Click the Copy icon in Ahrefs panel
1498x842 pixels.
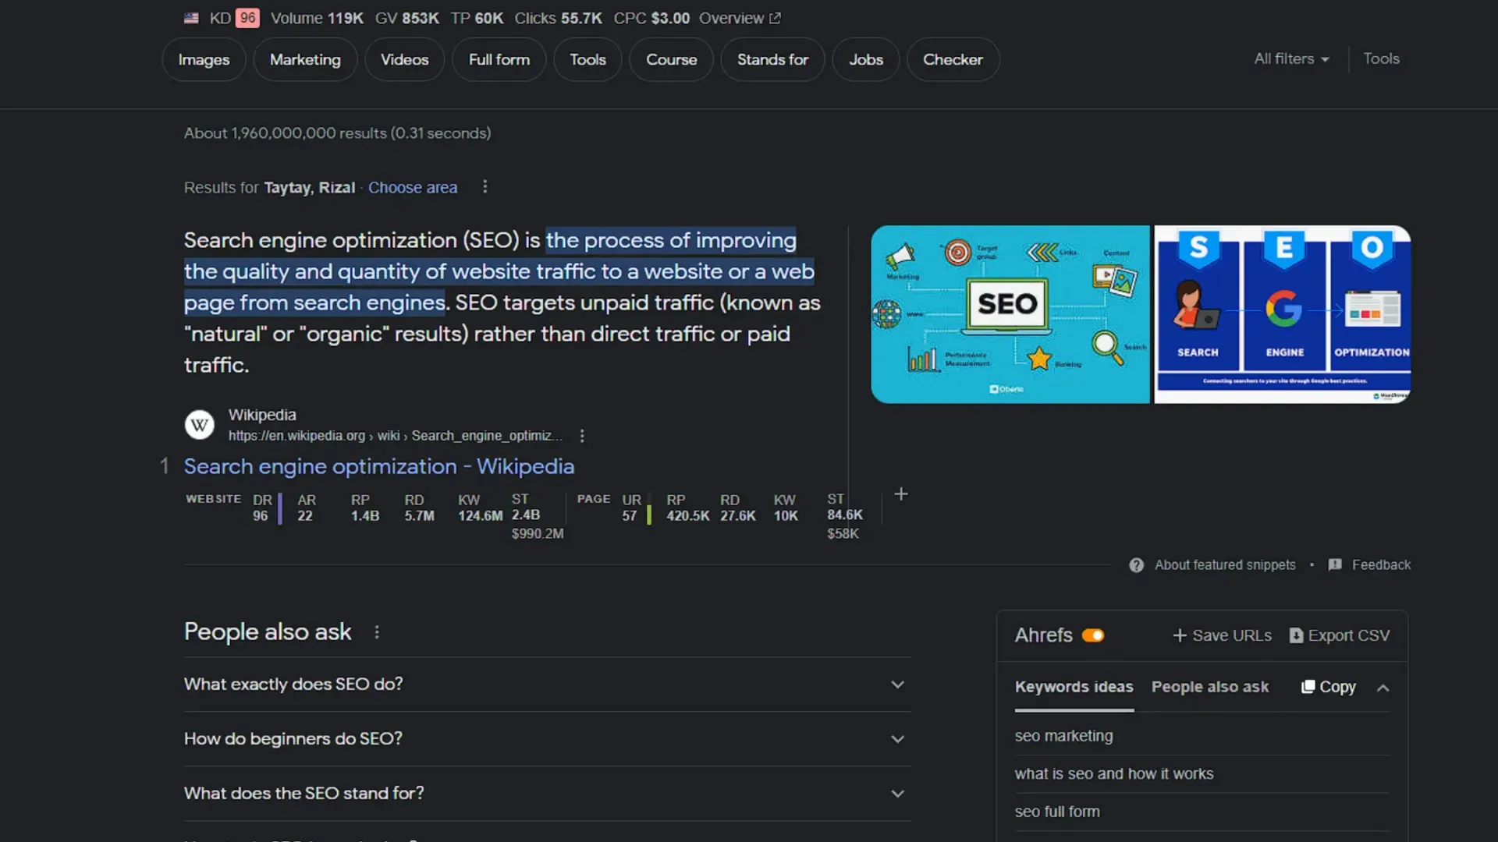pos(1308,687)
